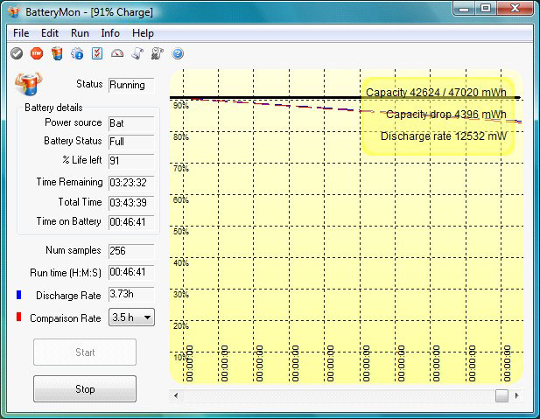Viewport: 540px width, 419px height.
Task: Click the Stop button
Action: (85, 389)
